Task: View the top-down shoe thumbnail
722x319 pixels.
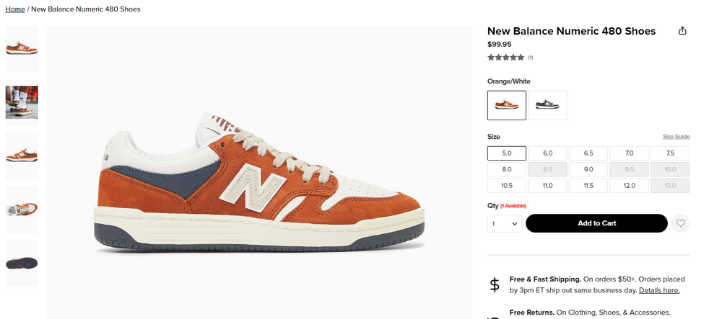Action: point(22,209)
